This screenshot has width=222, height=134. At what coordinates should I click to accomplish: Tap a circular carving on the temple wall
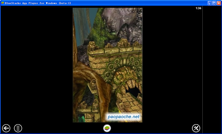(x=117, y=61)
